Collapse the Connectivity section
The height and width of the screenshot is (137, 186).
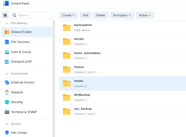coord(7,74)
